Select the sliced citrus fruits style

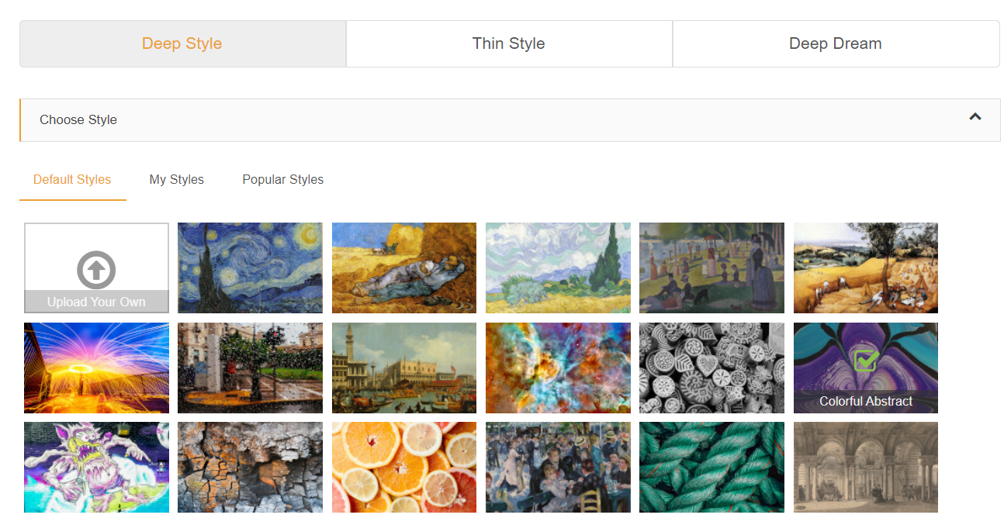click(x=404, y=467)
